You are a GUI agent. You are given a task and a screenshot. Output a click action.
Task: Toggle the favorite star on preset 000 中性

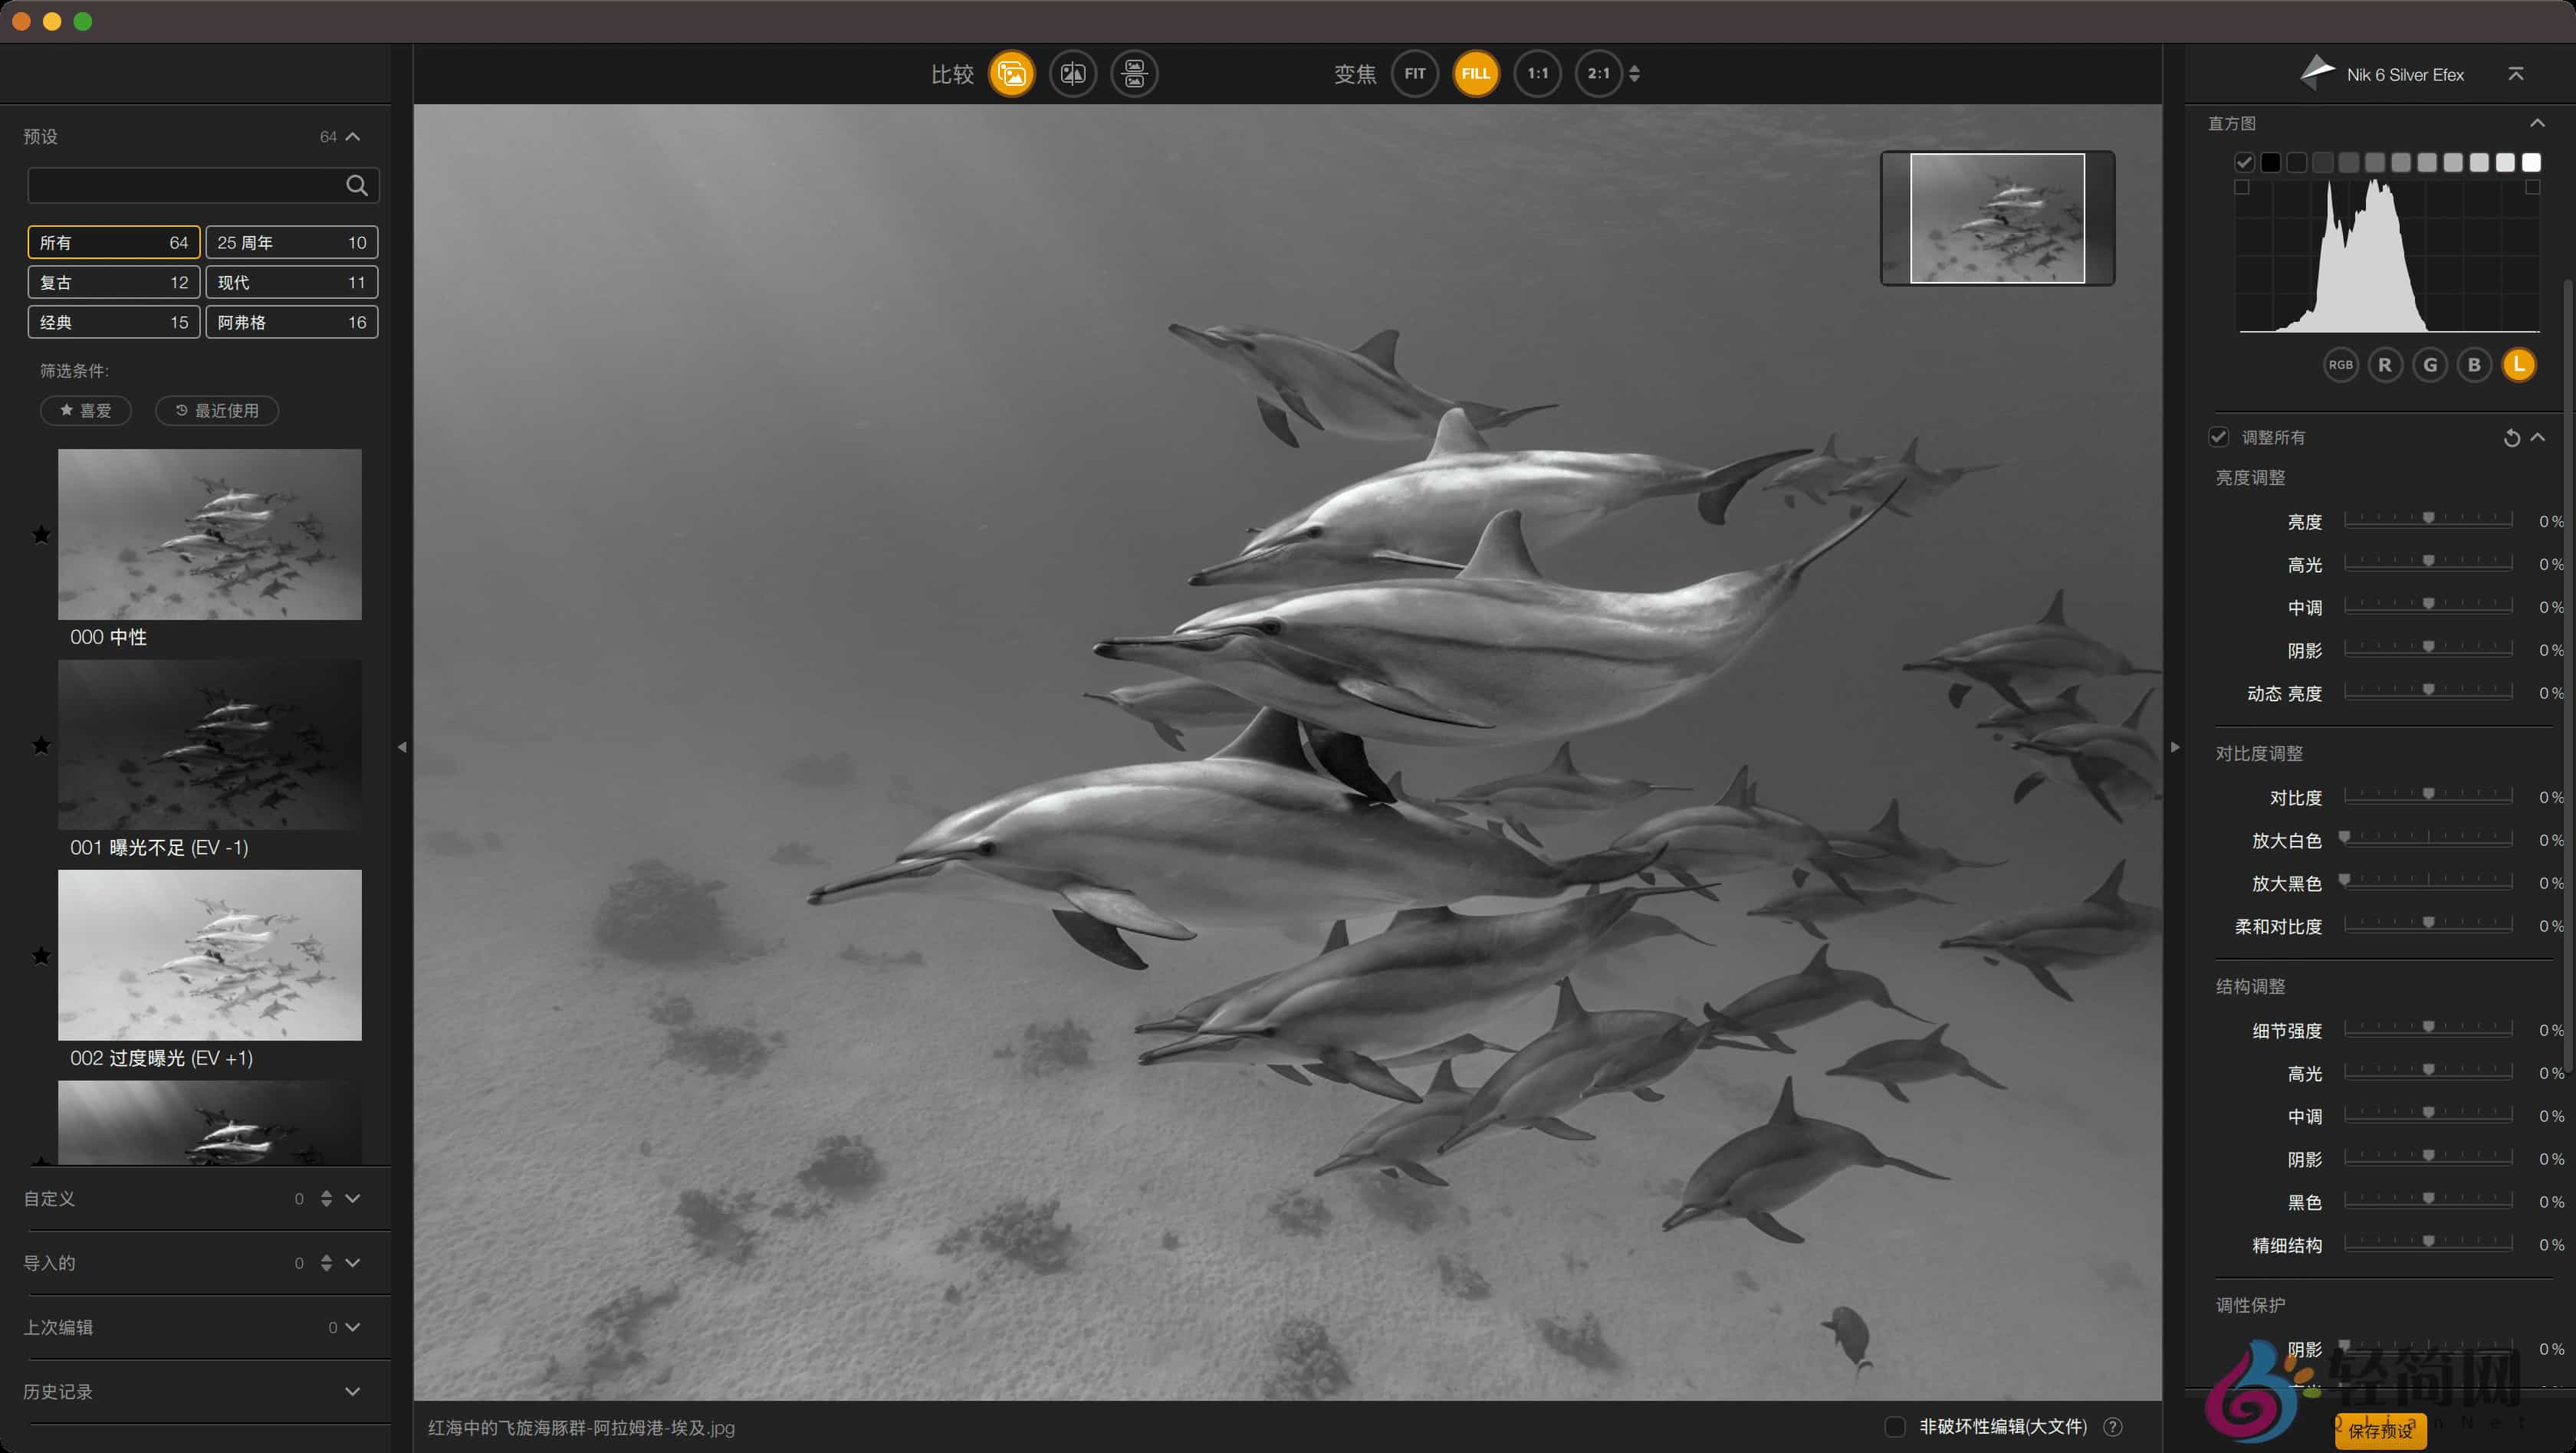point(41,536)
